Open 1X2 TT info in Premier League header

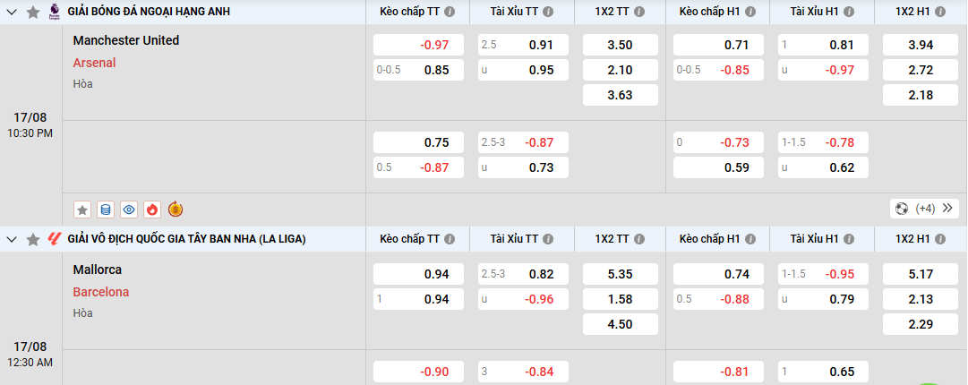pyautogui.click(x=639, y=12)
